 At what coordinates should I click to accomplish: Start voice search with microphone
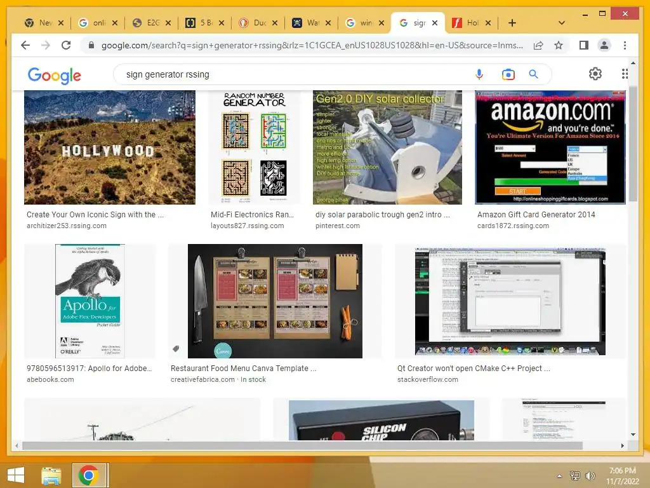pos(479,74)
